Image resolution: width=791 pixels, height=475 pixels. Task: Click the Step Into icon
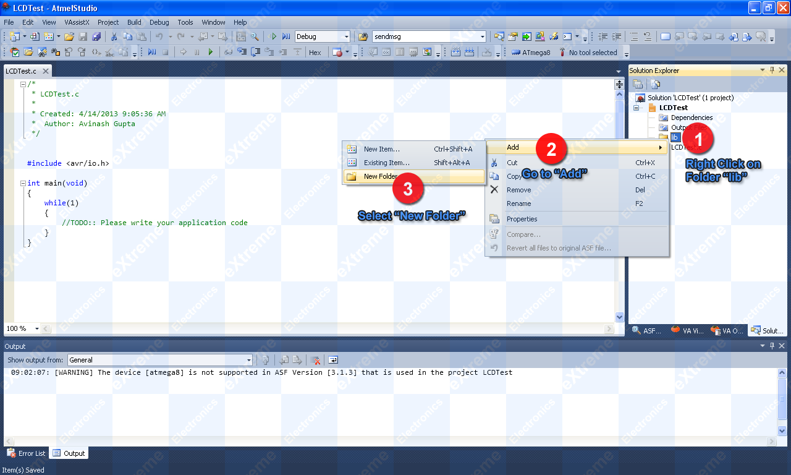pyautogui.click(x=242, y=53)
